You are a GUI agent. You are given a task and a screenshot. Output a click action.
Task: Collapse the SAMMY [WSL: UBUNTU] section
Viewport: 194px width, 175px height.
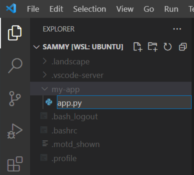click(x=36, y=47)
